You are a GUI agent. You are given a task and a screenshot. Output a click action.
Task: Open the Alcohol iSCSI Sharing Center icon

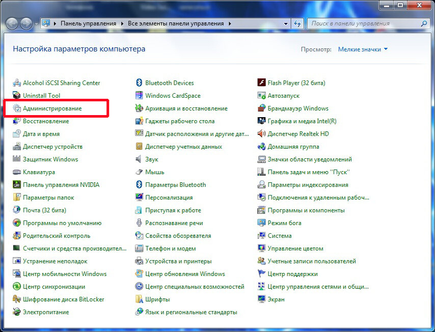pos(17,82)
